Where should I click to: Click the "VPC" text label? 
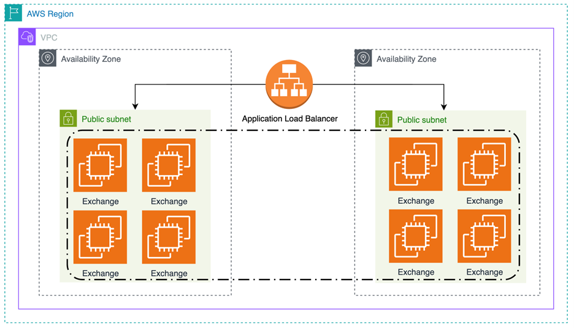click(x=49, y=37)
